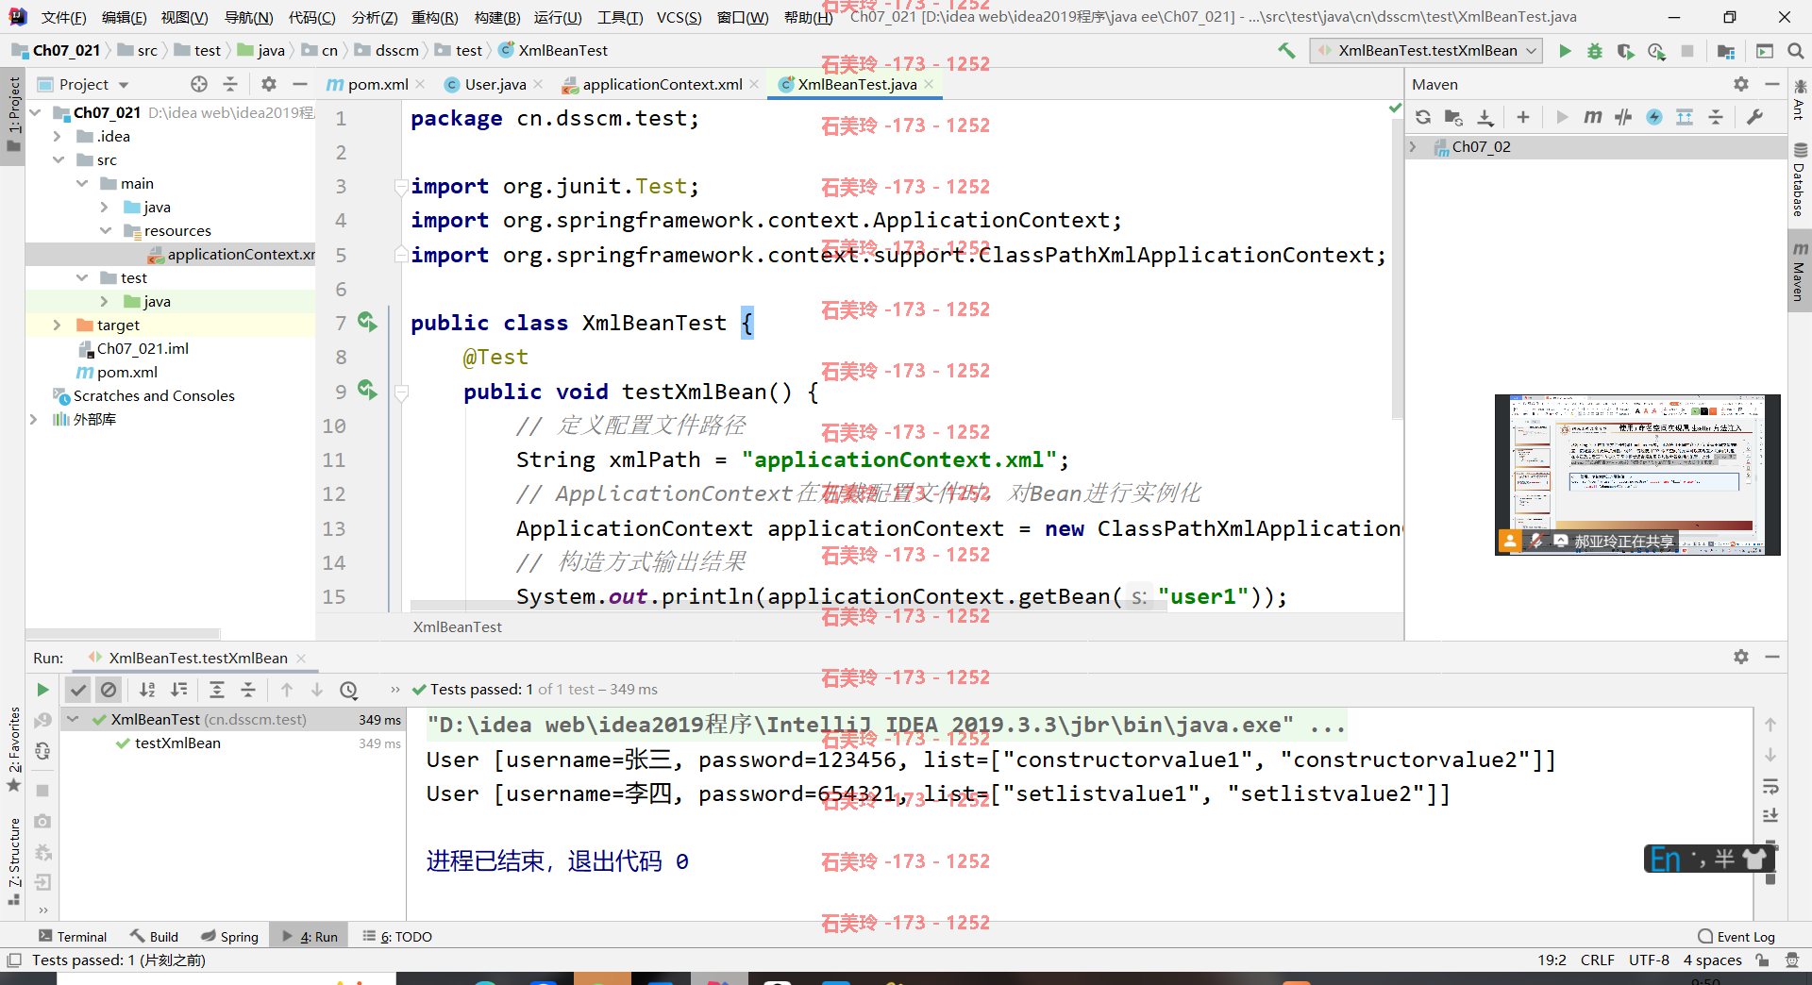The height and width of the screenshot is (985, 1812).
Task: Start debugging with the bug icon
Action: point(1595,51)
